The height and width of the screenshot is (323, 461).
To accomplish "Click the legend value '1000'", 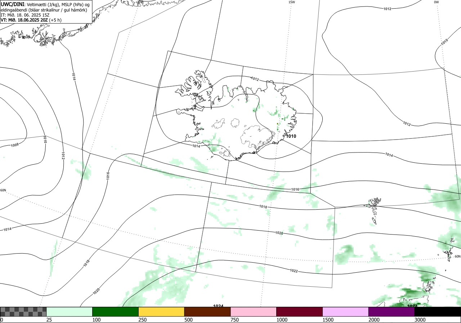I will point(282,320).
